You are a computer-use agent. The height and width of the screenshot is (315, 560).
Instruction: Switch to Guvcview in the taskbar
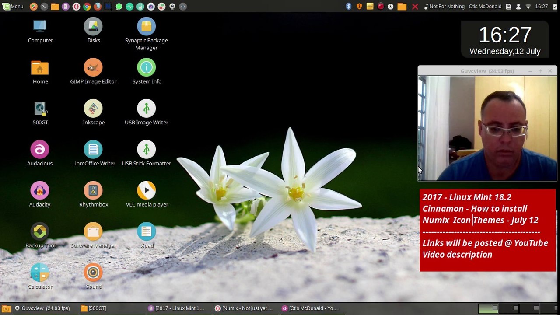point(42,308)
